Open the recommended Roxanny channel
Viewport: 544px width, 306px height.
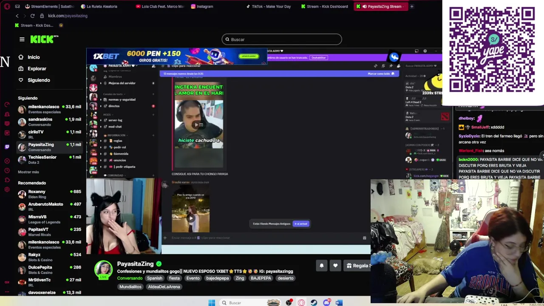pos(49,194)
